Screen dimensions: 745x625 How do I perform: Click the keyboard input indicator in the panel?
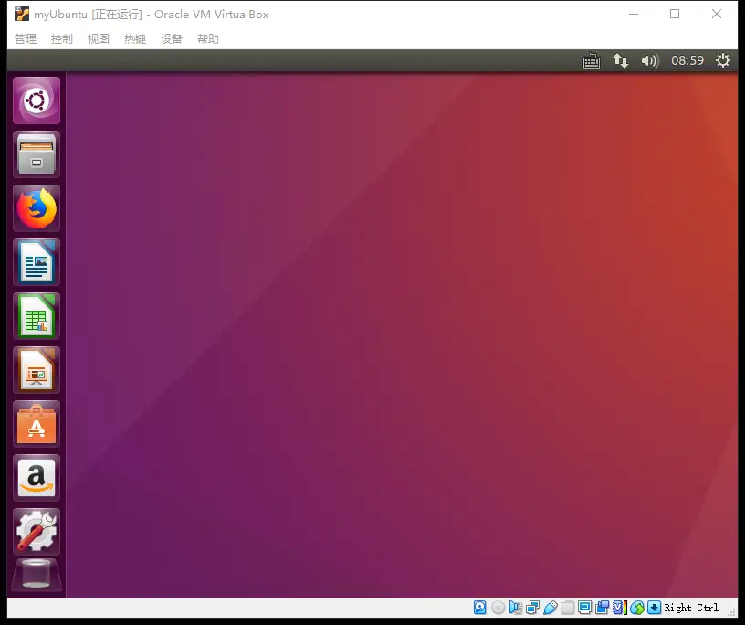(x=592, y=60)
